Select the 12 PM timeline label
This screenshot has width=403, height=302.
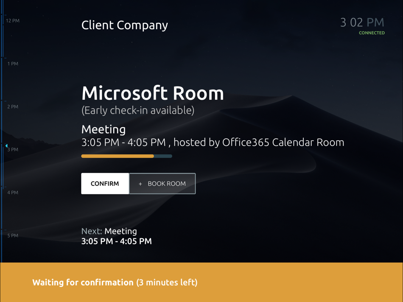[x=13, y=21]
